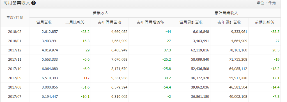Click the 營業收入 group header
This screenshot has width=287, height=102.
click(100, 13)
